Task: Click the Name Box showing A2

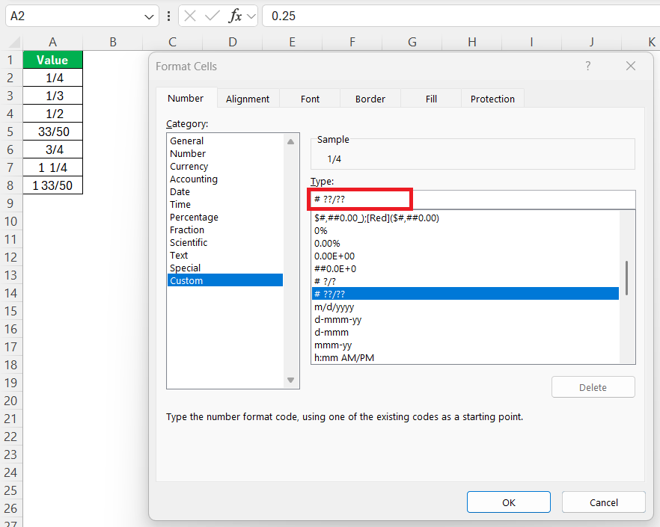Action: pos(76,16)
